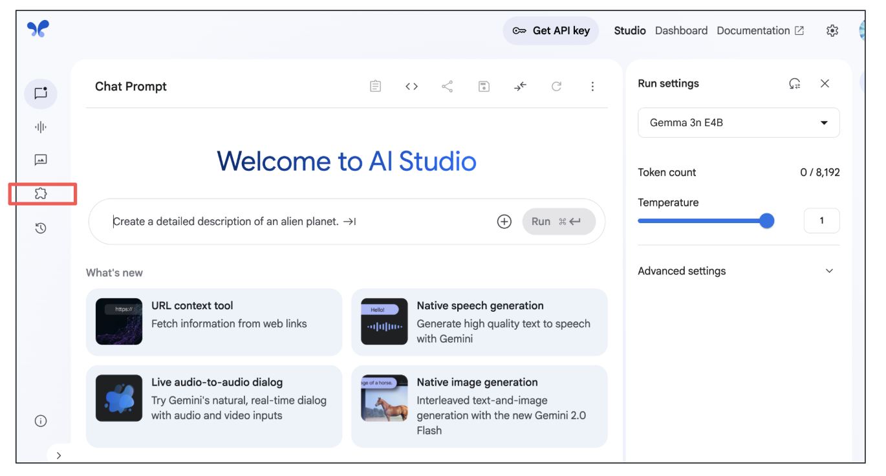Click the Chat Prompt title

click(131, 87)
